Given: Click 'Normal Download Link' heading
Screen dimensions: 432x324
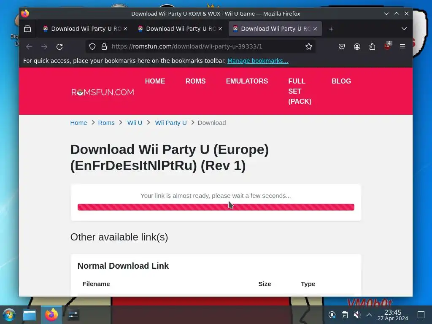Looking at the screenshot, I should pos(123,266).
